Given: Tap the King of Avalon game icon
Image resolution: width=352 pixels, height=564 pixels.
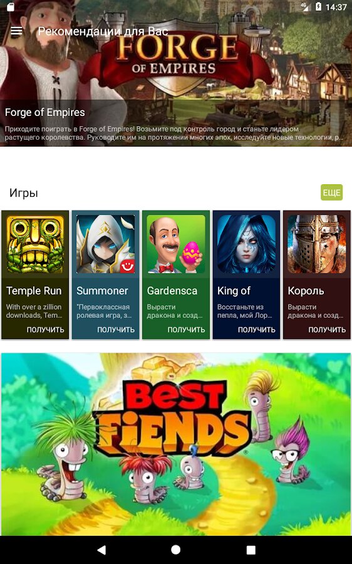Looking at the screenshot, I should click(x=246, y=244).
